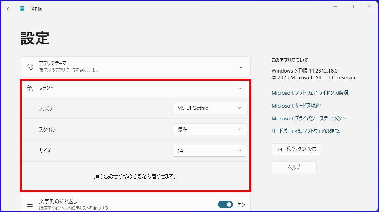The height and width of the screenshot is (212, 379).
Task: Click the スタイル label
Action: pyautogui.click(x=47, y=129)
